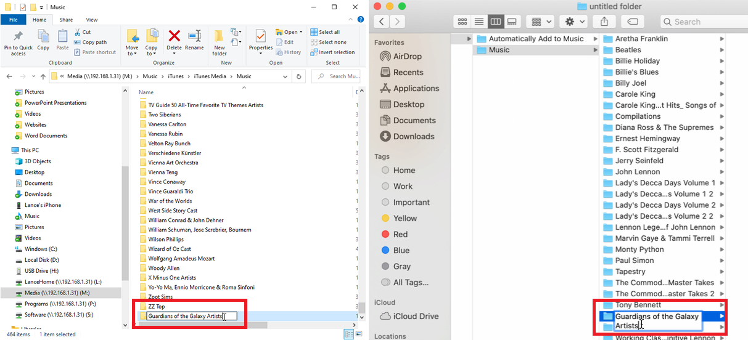Switch to large icons view in status bar
This screenshot has width=748, height=340.
360,334
